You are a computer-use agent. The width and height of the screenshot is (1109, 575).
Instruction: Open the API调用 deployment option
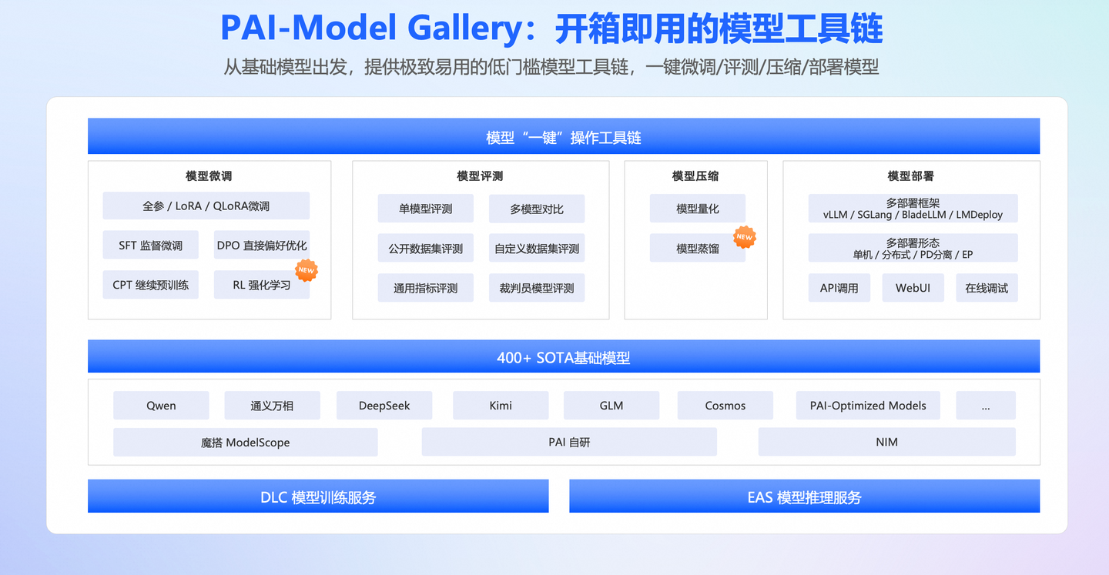(x=839, y=287)
